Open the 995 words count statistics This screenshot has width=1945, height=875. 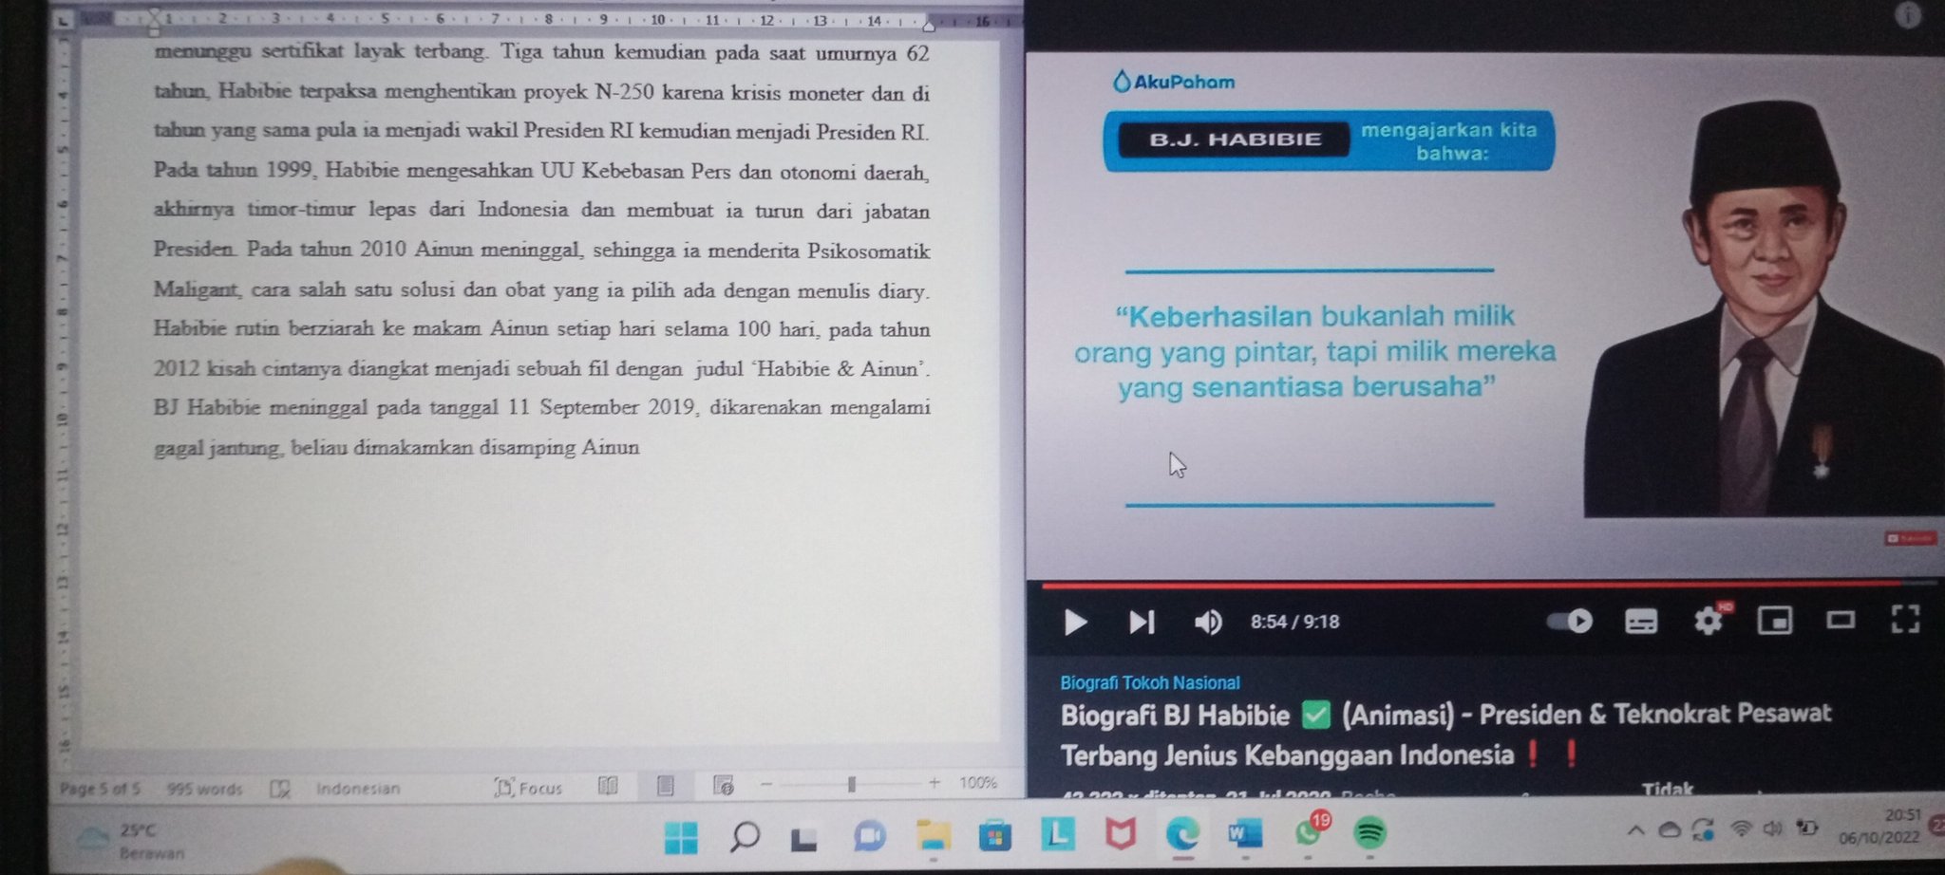(204, 789)
